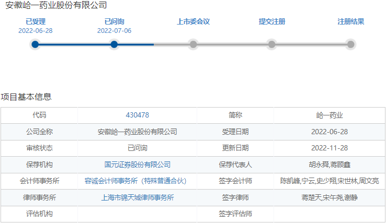Select the progress dot under 已问询
The width and height of the screenshot is (386, 223).
tap(114, 44)
